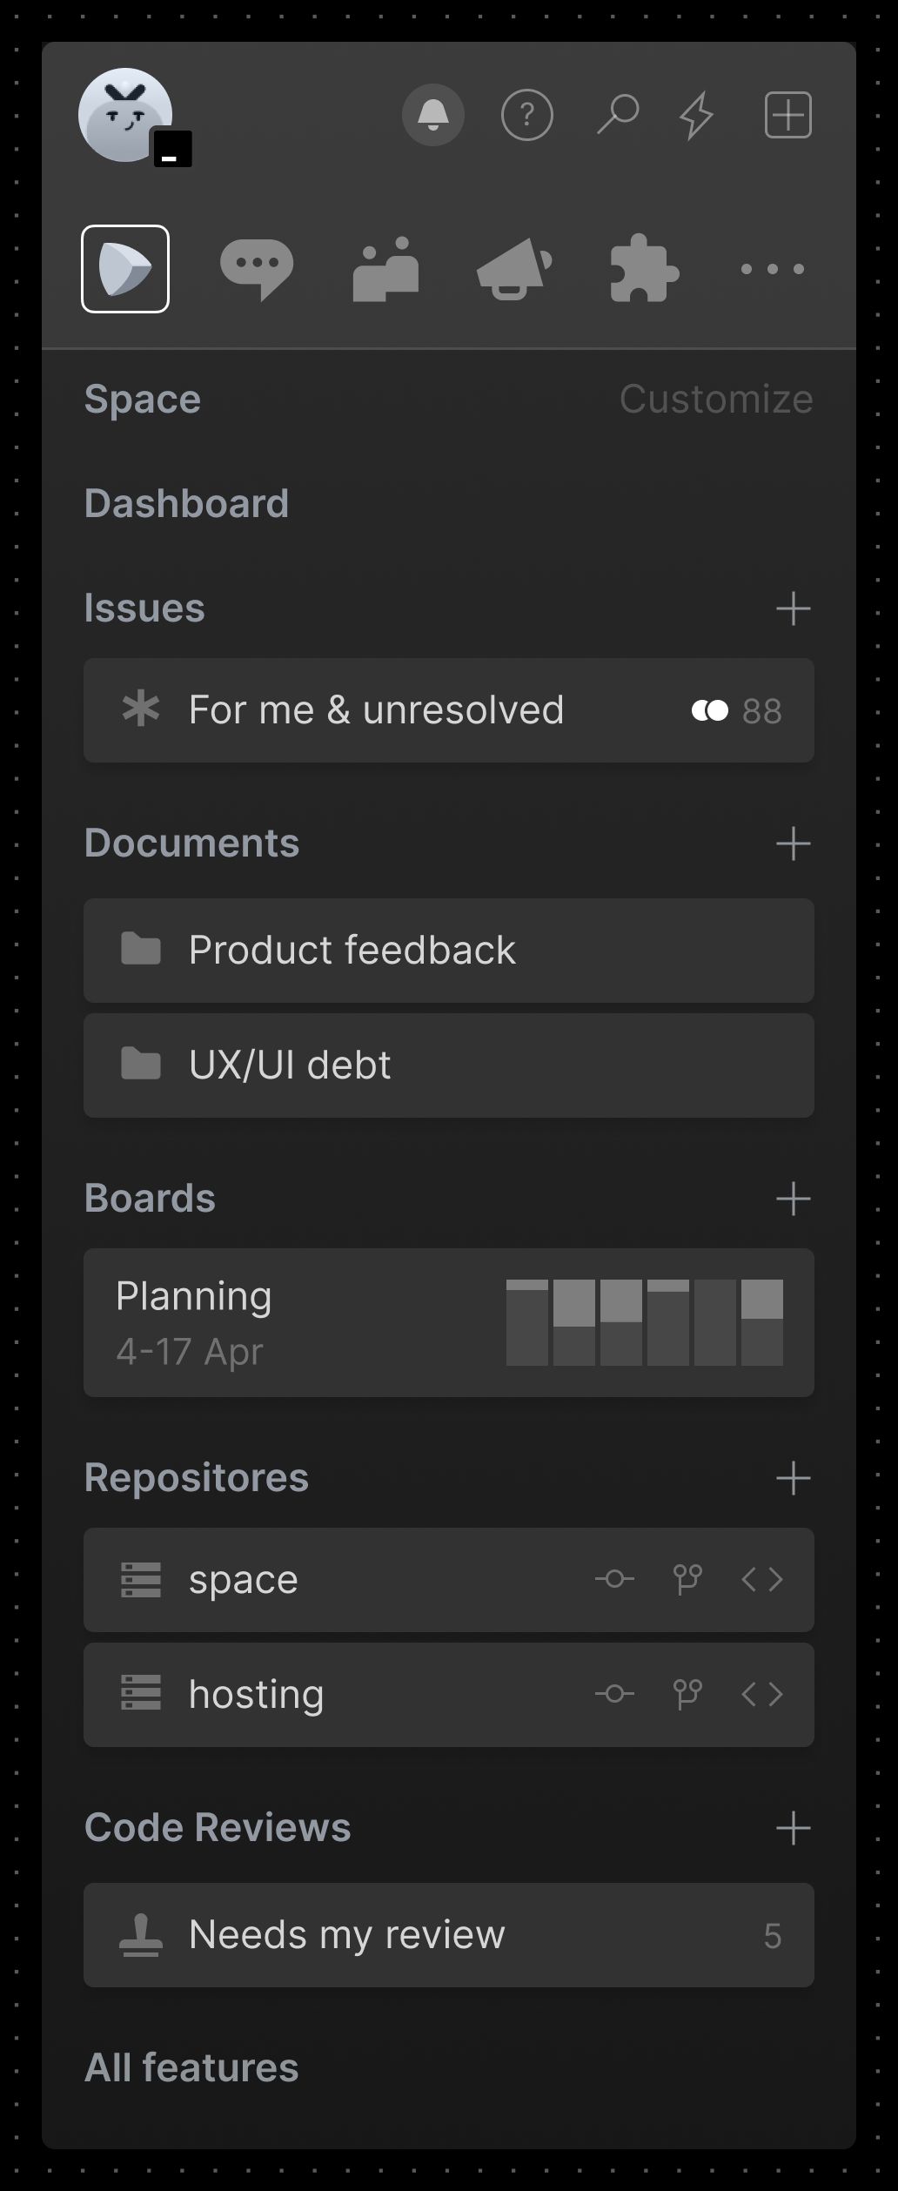Click the Customize link
898x2191 pixels.
pos(716,399)
